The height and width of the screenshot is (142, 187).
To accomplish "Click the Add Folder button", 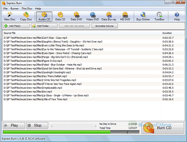I will [44, 26].
